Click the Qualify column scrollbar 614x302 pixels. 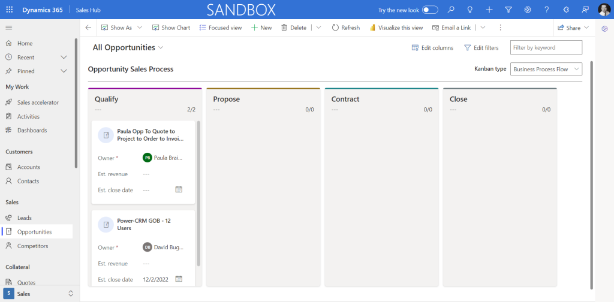(198, 194)
